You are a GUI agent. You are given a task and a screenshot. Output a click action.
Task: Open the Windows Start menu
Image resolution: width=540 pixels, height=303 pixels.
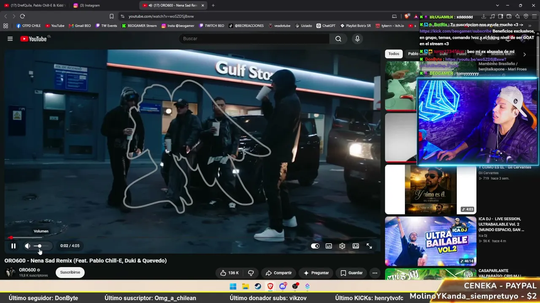(x=233, y=287)
